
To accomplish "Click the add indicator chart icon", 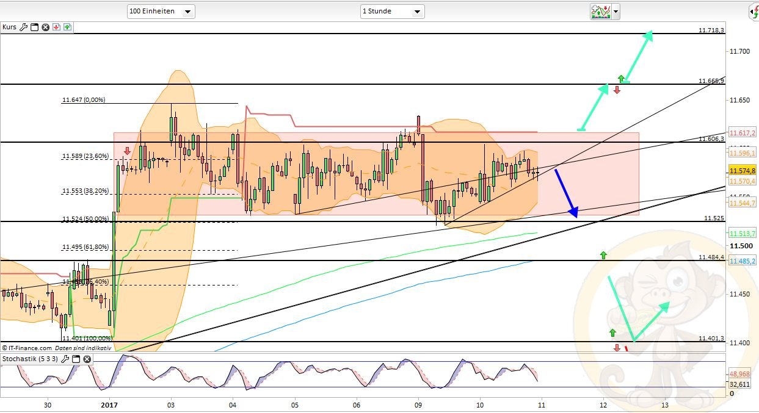I will 600,11.
